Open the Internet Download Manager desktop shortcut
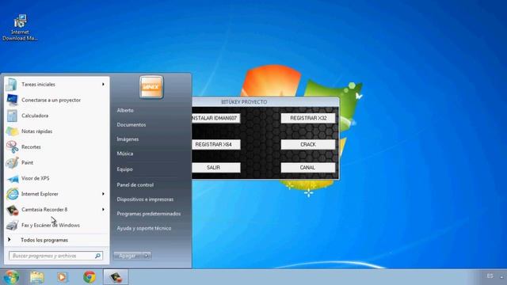The height and width of the screenshot is (285, 507). [x=20, y=28]
